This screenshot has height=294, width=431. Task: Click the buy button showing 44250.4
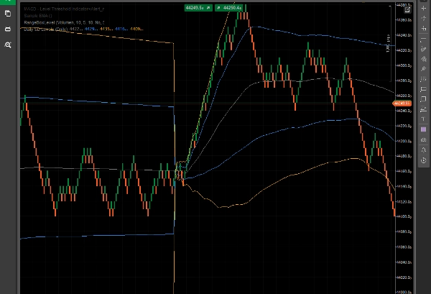[228, 8]
